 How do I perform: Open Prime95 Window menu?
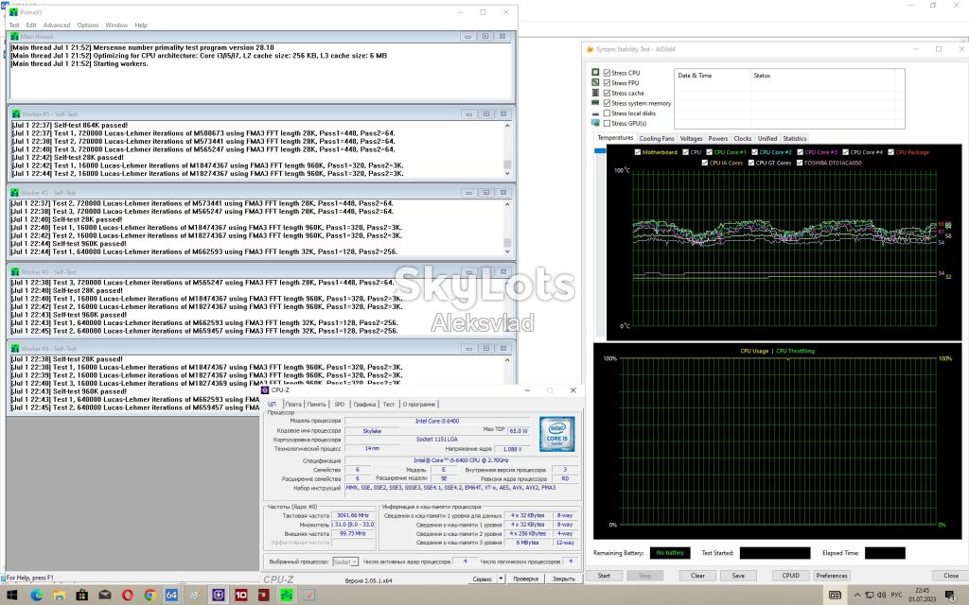point(116,26)
